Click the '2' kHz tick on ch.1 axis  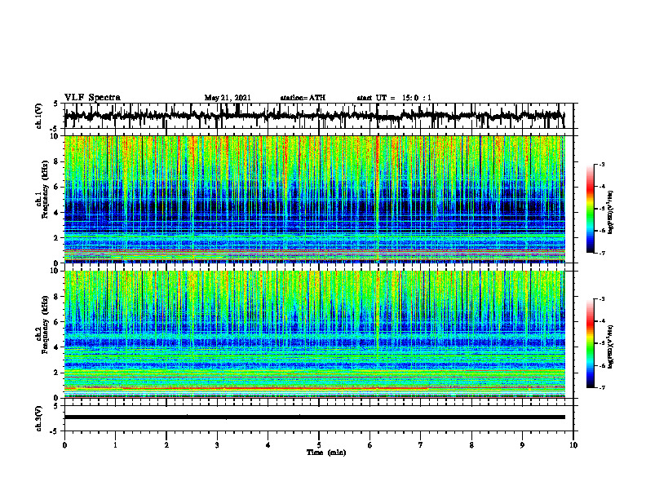[57, 237]
